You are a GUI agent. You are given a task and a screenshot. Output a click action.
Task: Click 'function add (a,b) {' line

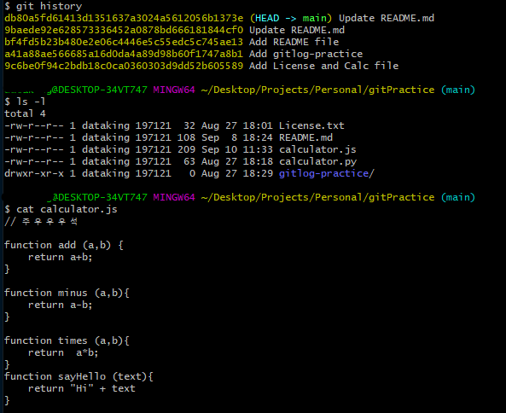coord(64,245)
